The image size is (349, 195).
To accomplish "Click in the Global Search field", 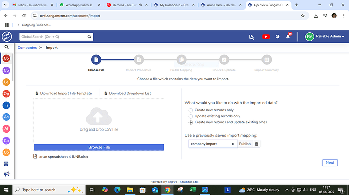I will (x=53, y=37).
